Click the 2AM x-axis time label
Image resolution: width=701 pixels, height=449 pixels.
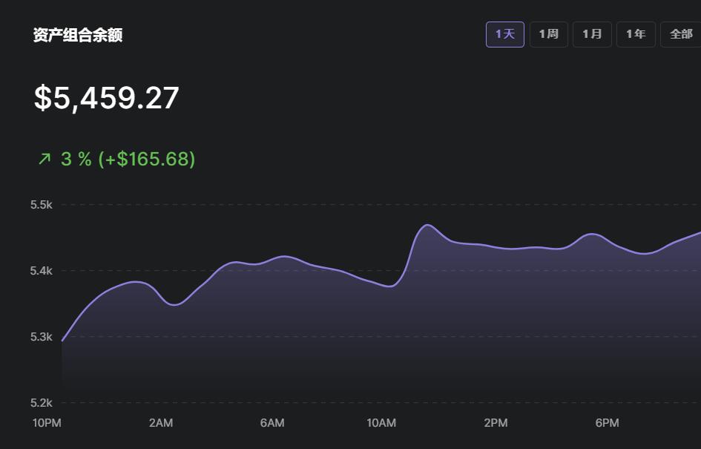pos(160,423)
